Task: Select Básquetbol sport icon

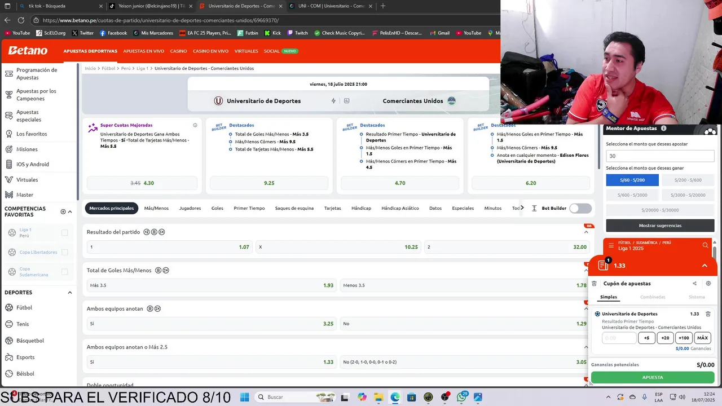Action: click(9, 341)
